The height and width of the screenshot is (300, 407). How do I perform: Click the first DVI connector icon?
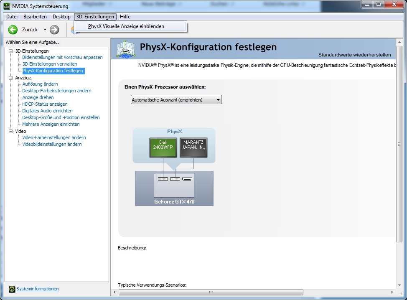[163, 179]
